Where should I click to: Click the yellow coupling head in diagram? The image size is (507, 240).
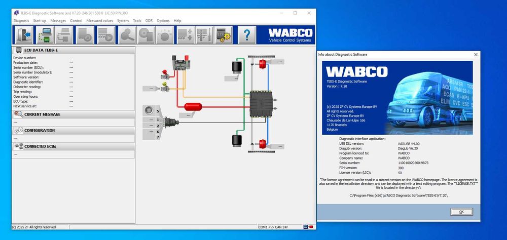(165, 87)
